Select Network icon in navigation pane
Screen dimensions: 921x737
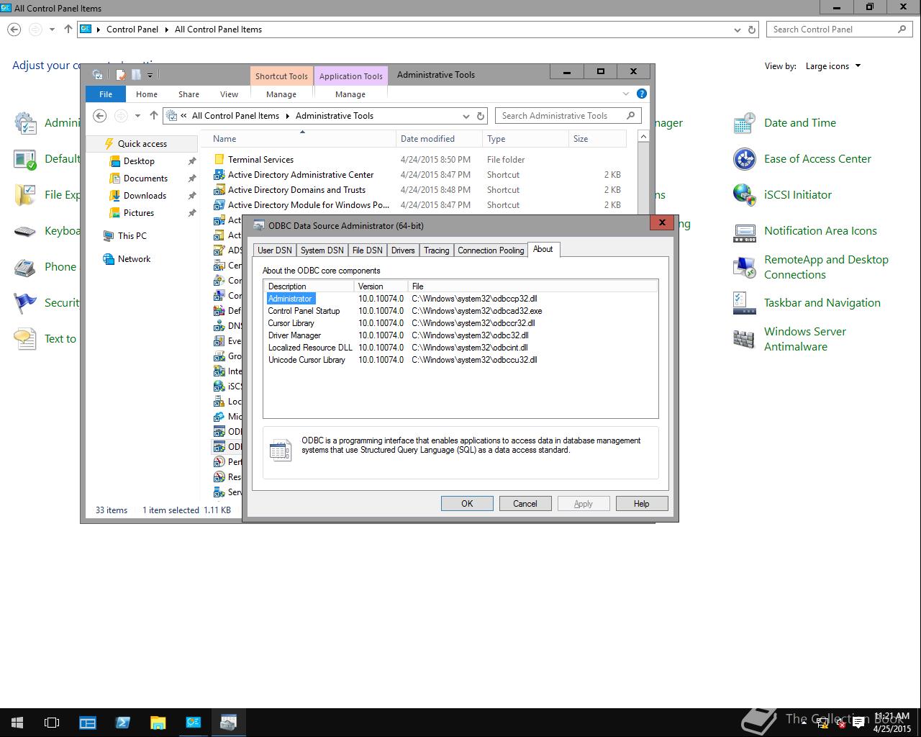(x=109, y=259)
